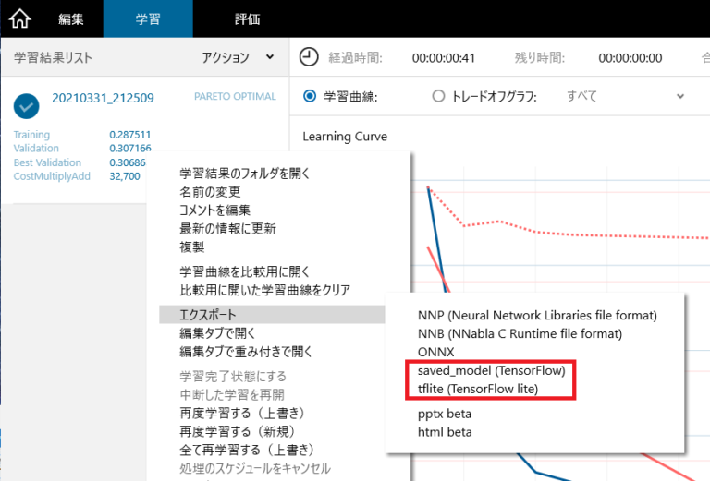Choose 全て再学習する（上書き）
710x481 pixels.
[247, 450]
